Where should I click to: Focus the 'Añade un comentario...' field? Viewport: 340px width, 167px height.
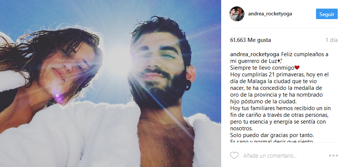[x=270, y=155]
